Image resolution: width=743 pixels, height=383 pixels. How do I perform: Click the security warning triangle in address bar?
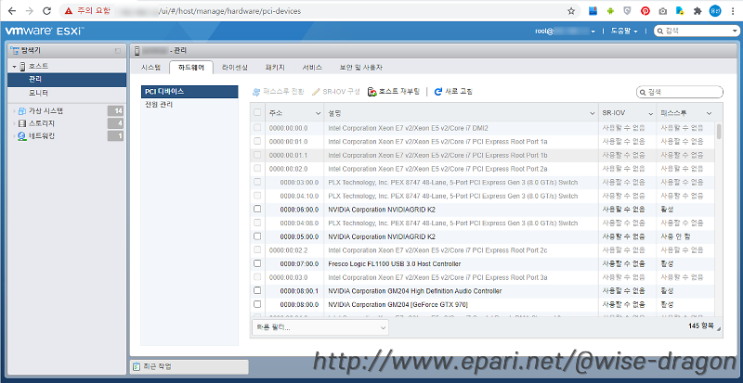pos(69,11)
